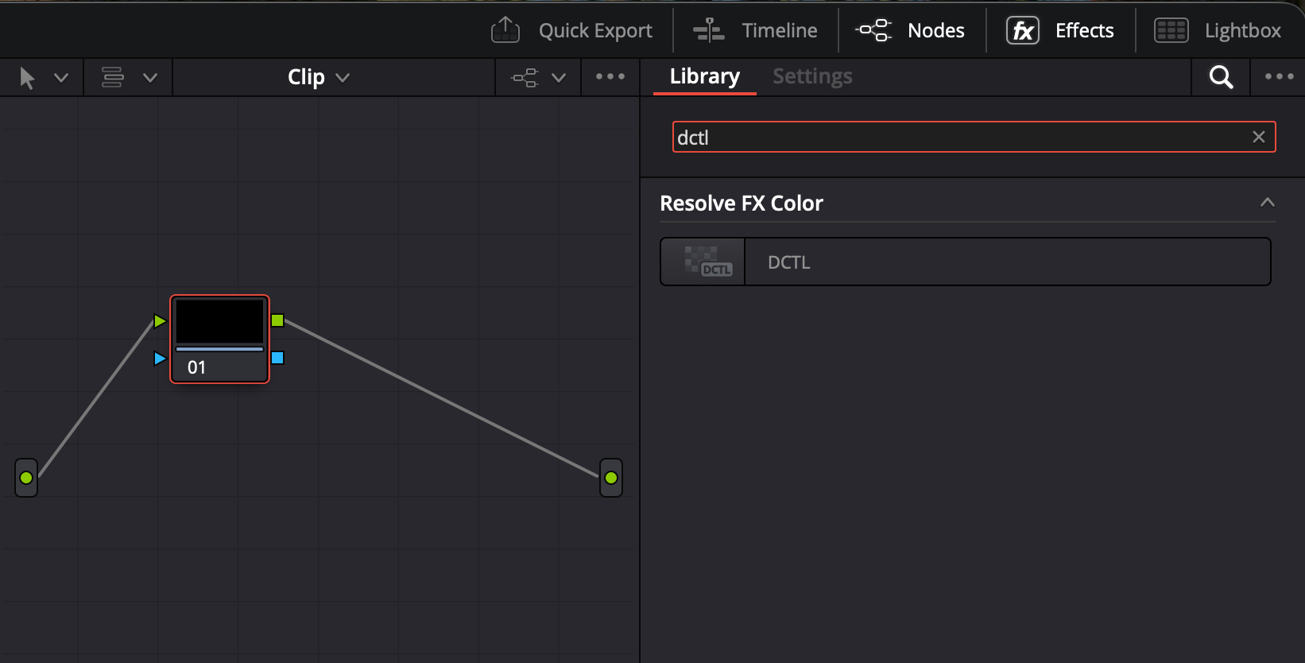1305x663 pixels.
Task: Click the Effects fx icon
Action: pos(1023,30)
